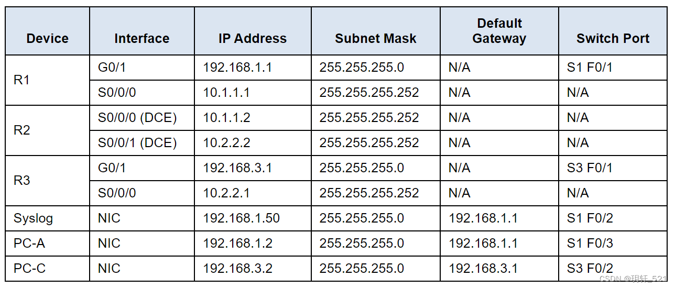Select the Syslog device cell
This screenshot has height=288, width=675.
point(48,218)
